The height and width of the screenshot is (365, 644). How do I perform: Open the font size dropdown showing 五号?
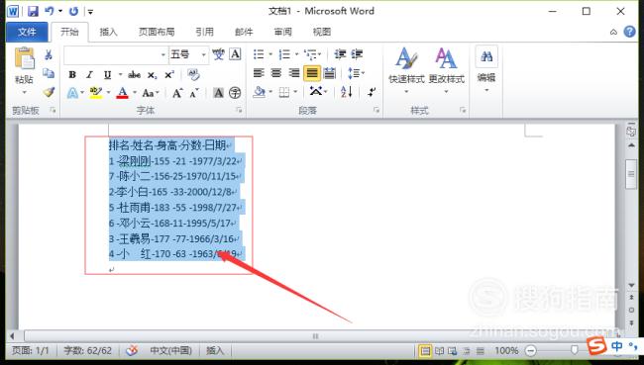(204, 54)
